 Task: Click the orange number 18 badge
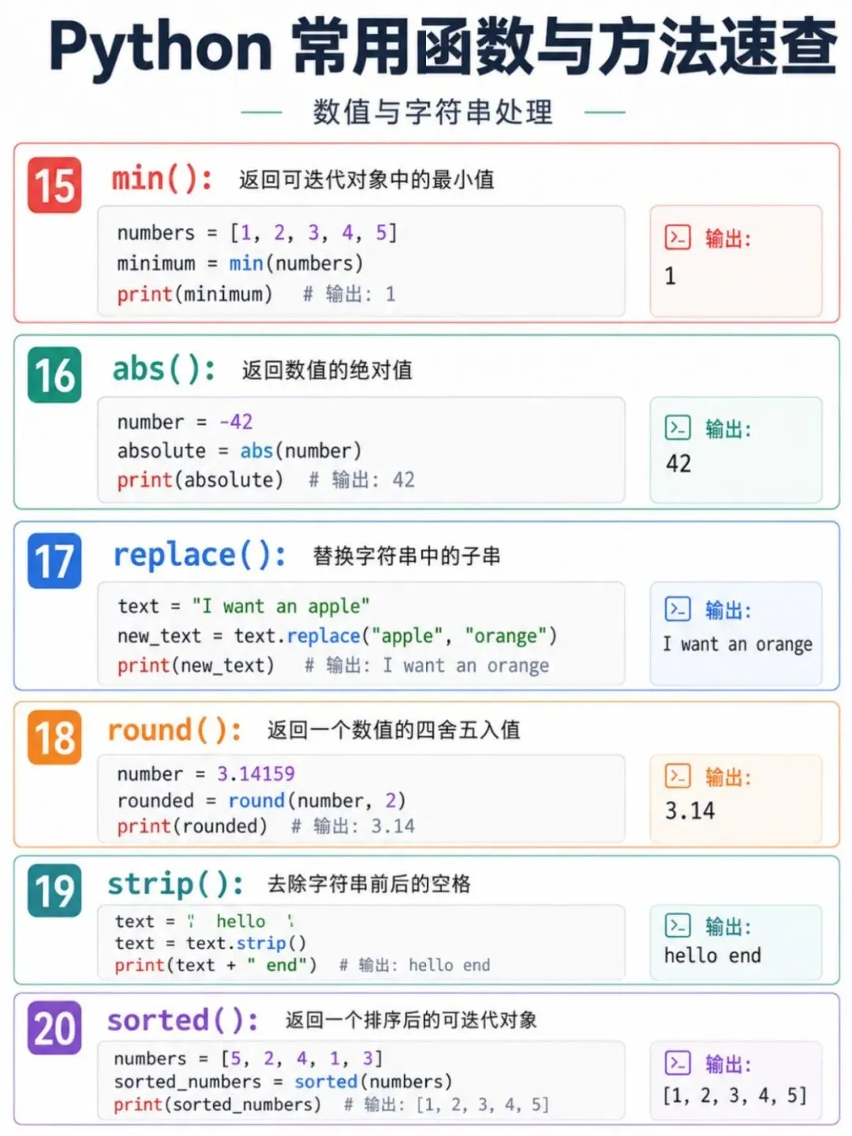click(x=54, y=737)
